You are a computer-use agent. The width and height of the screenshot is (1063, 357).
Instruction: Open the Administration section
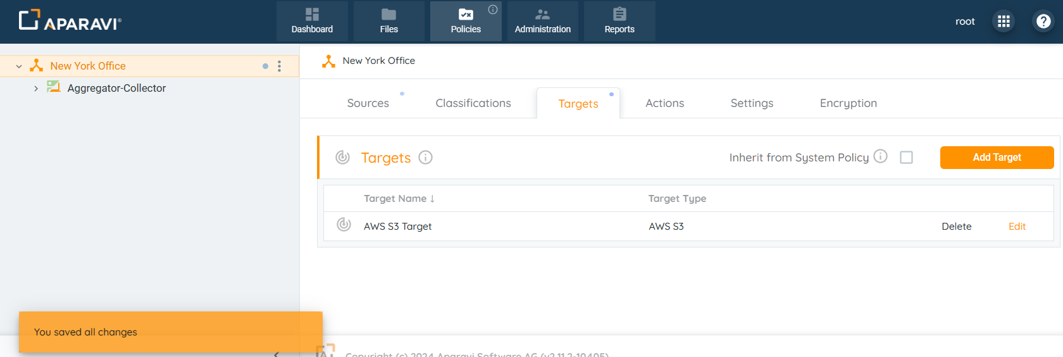(x=542, y=22)
